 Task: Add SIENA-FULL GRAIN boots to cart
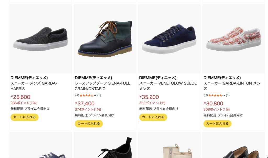89,124
